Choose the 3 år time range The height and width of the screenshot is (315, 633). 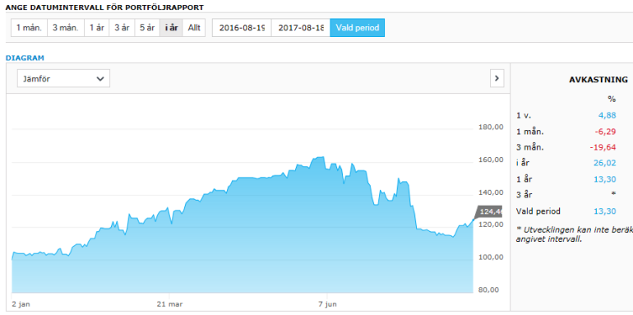pos(122,28)
